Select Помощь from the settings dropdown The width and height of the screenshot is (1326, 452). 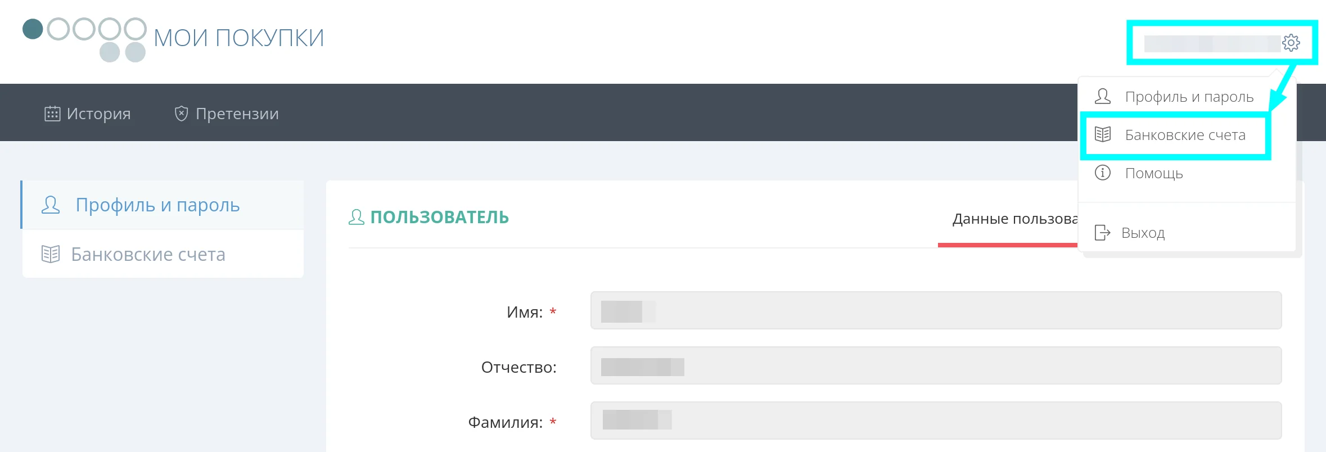(x=1152, y=173)
